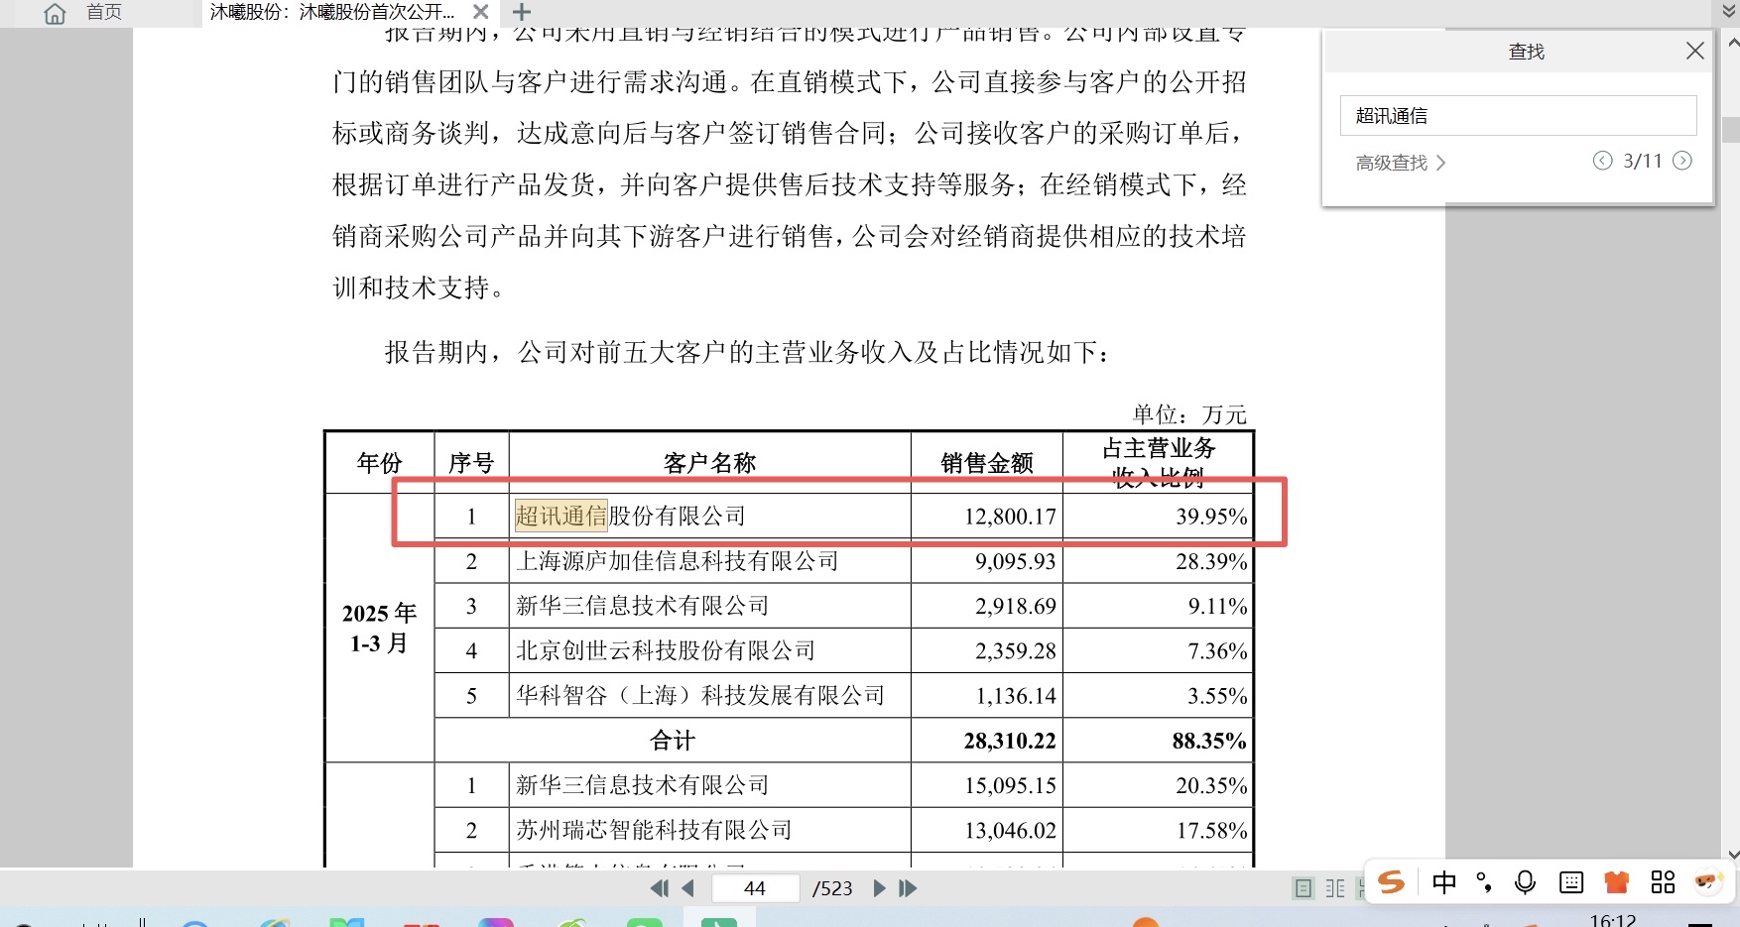Click the 客户名称 column header
Screen dimensions: 1740x927
(709, 463)
